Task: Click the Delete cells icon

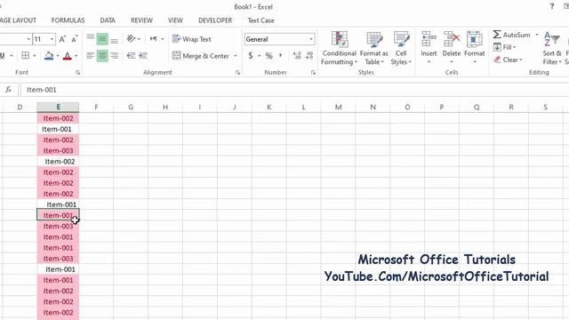Action: pos(452,39)
